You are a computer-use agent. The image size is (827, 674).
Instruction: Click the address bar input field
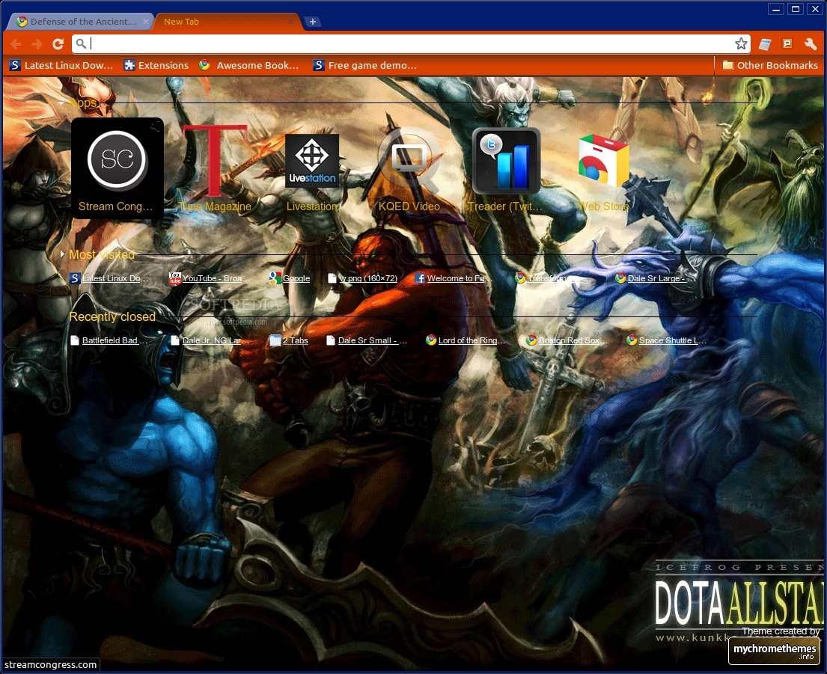click(410, 43)
